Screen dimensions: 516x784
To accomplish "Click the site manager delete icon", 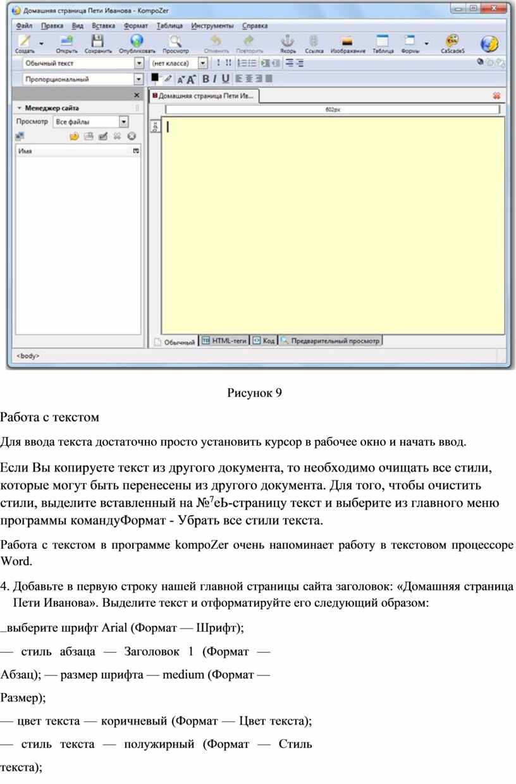I will coord(117,136).
